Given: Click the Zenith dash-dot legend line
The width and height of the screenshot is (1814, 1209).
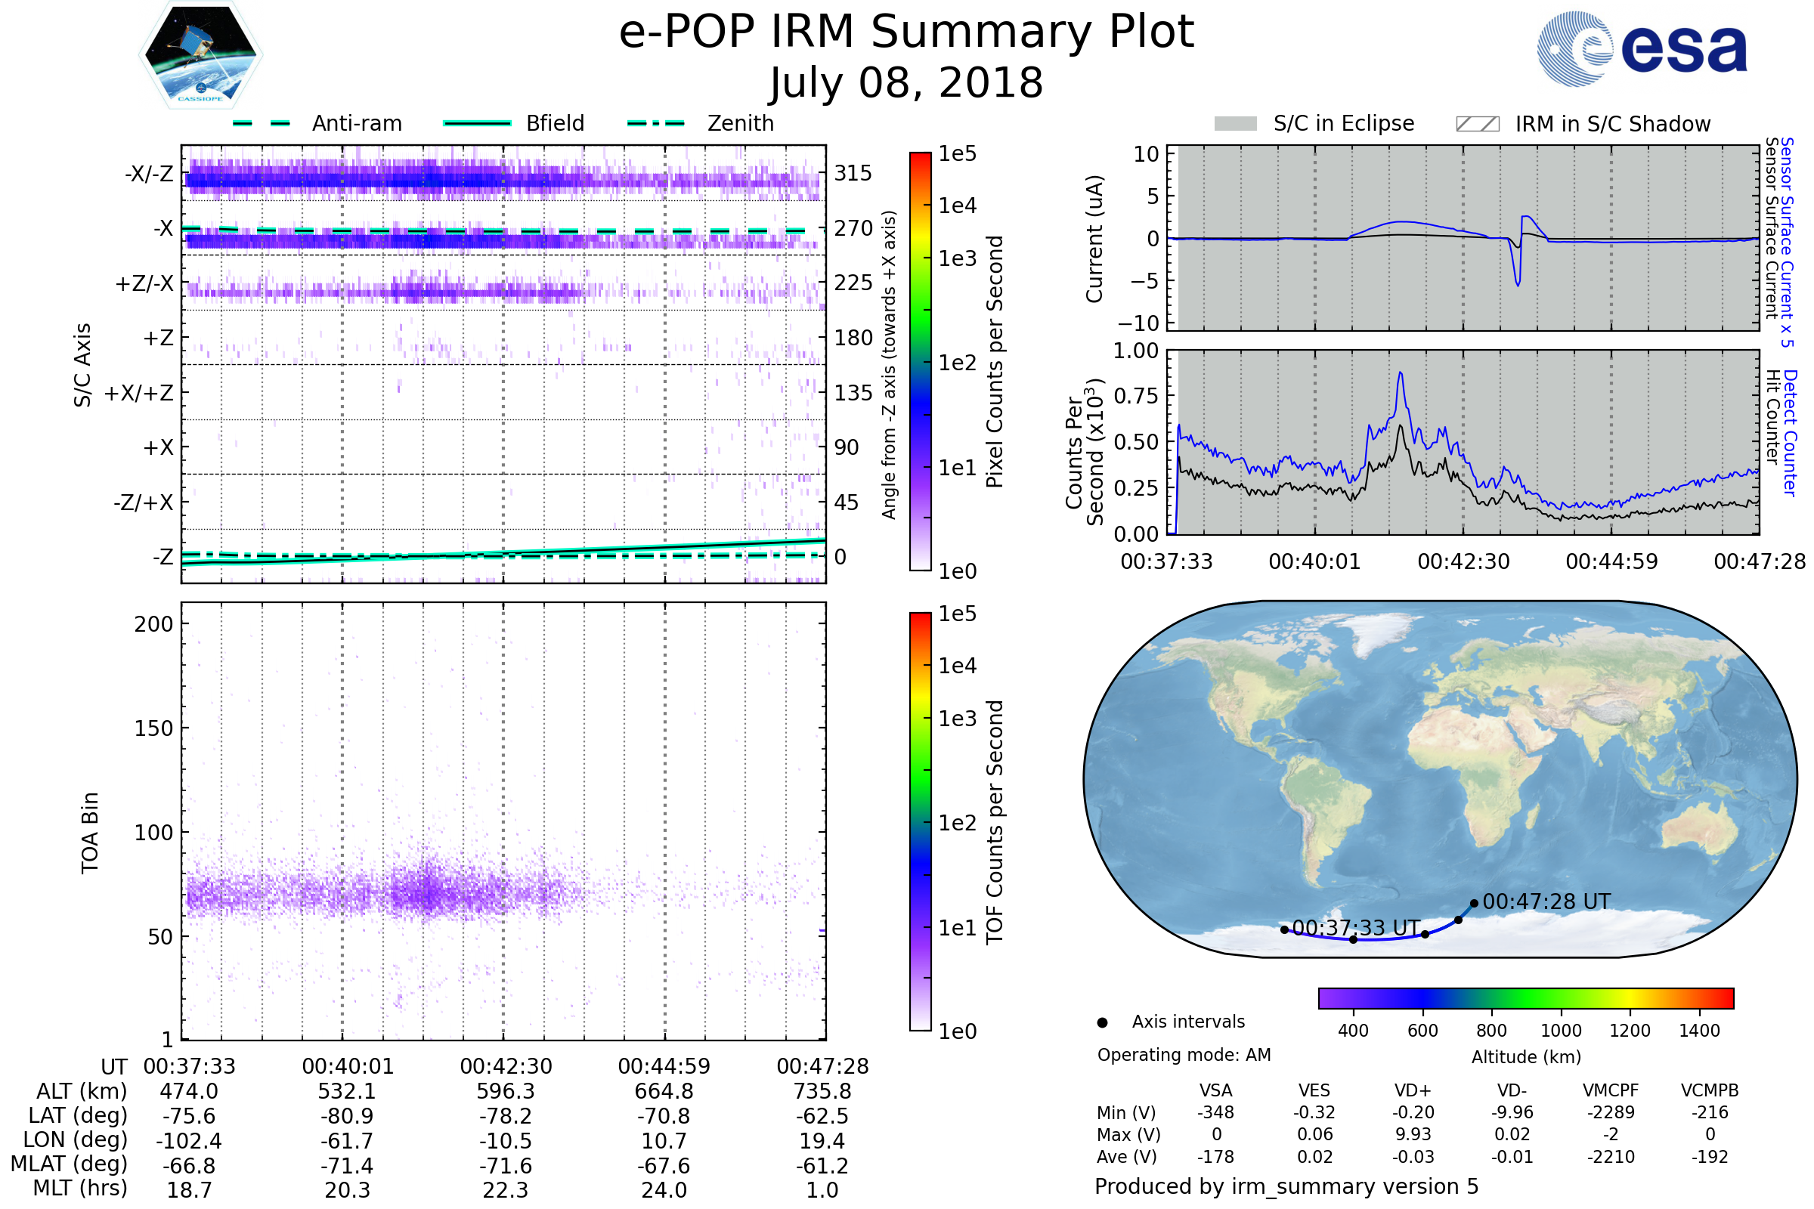Looking at the screenshot, I should click(x=655, y=123).
